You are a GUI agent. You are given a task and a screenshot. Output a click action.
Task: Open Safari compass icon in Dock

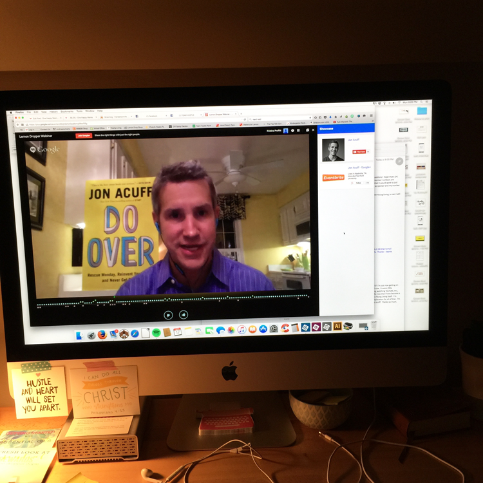click(135, 334)
